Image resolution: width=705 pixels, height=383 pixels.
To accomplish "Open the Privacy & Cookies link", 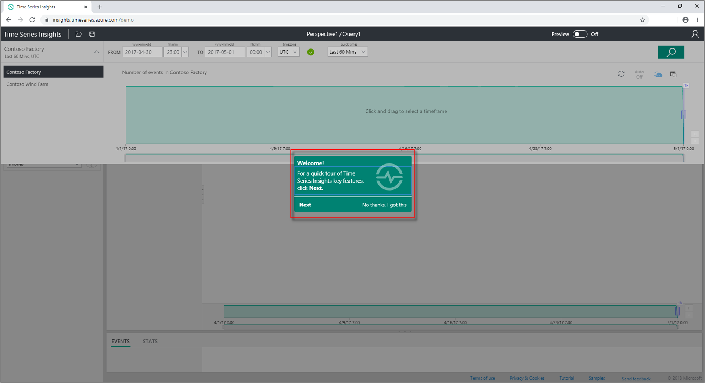I will 527,378.
